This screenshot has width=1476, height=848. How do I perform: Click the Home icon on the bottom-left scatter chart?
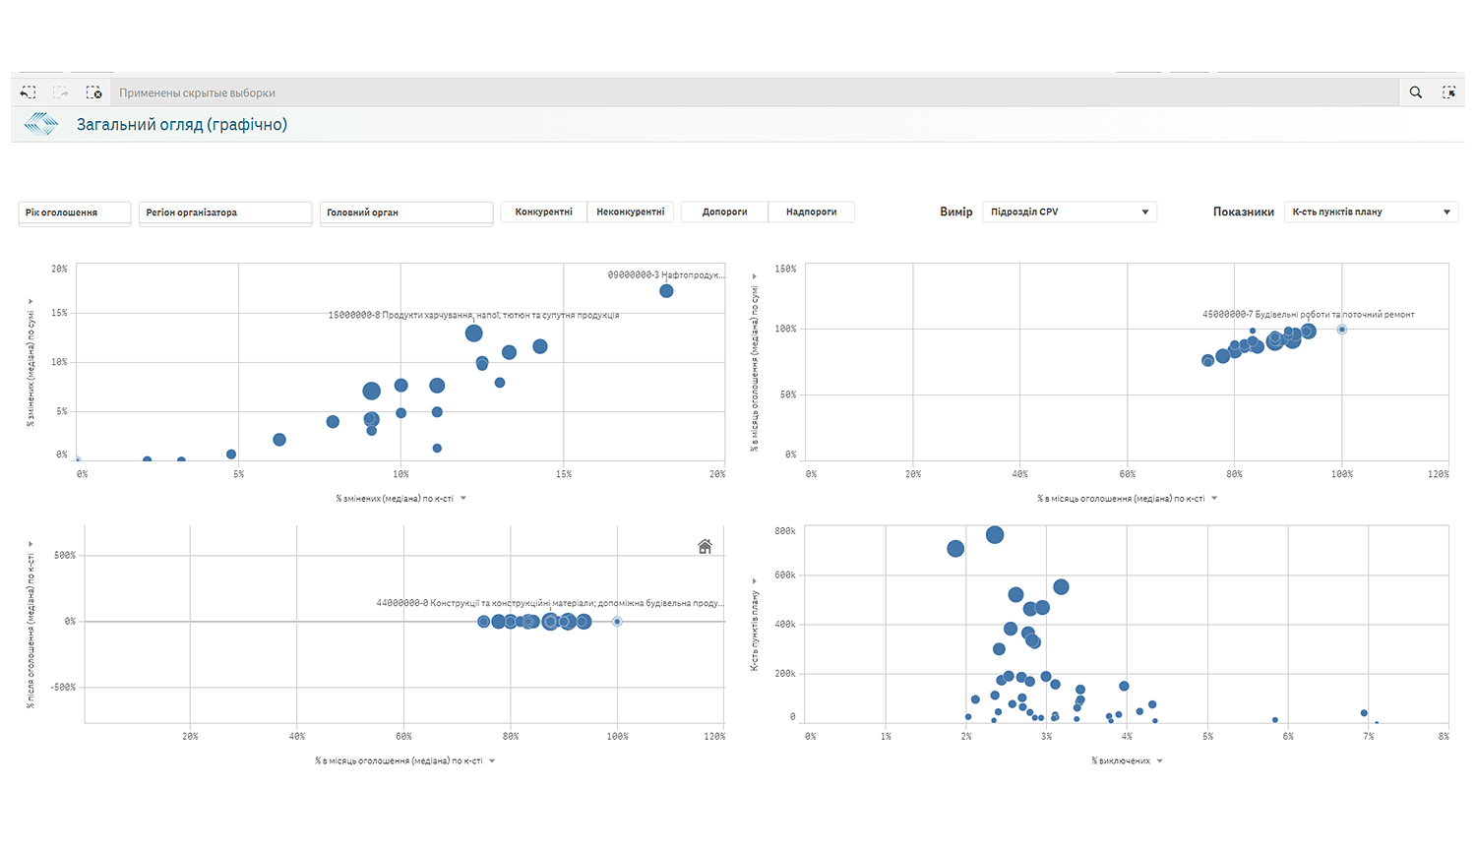point(705,545)
